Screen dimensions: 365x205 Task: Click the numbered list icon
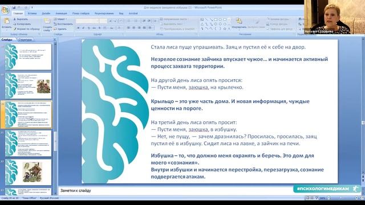pyautogui.click(x=136, y=21)
